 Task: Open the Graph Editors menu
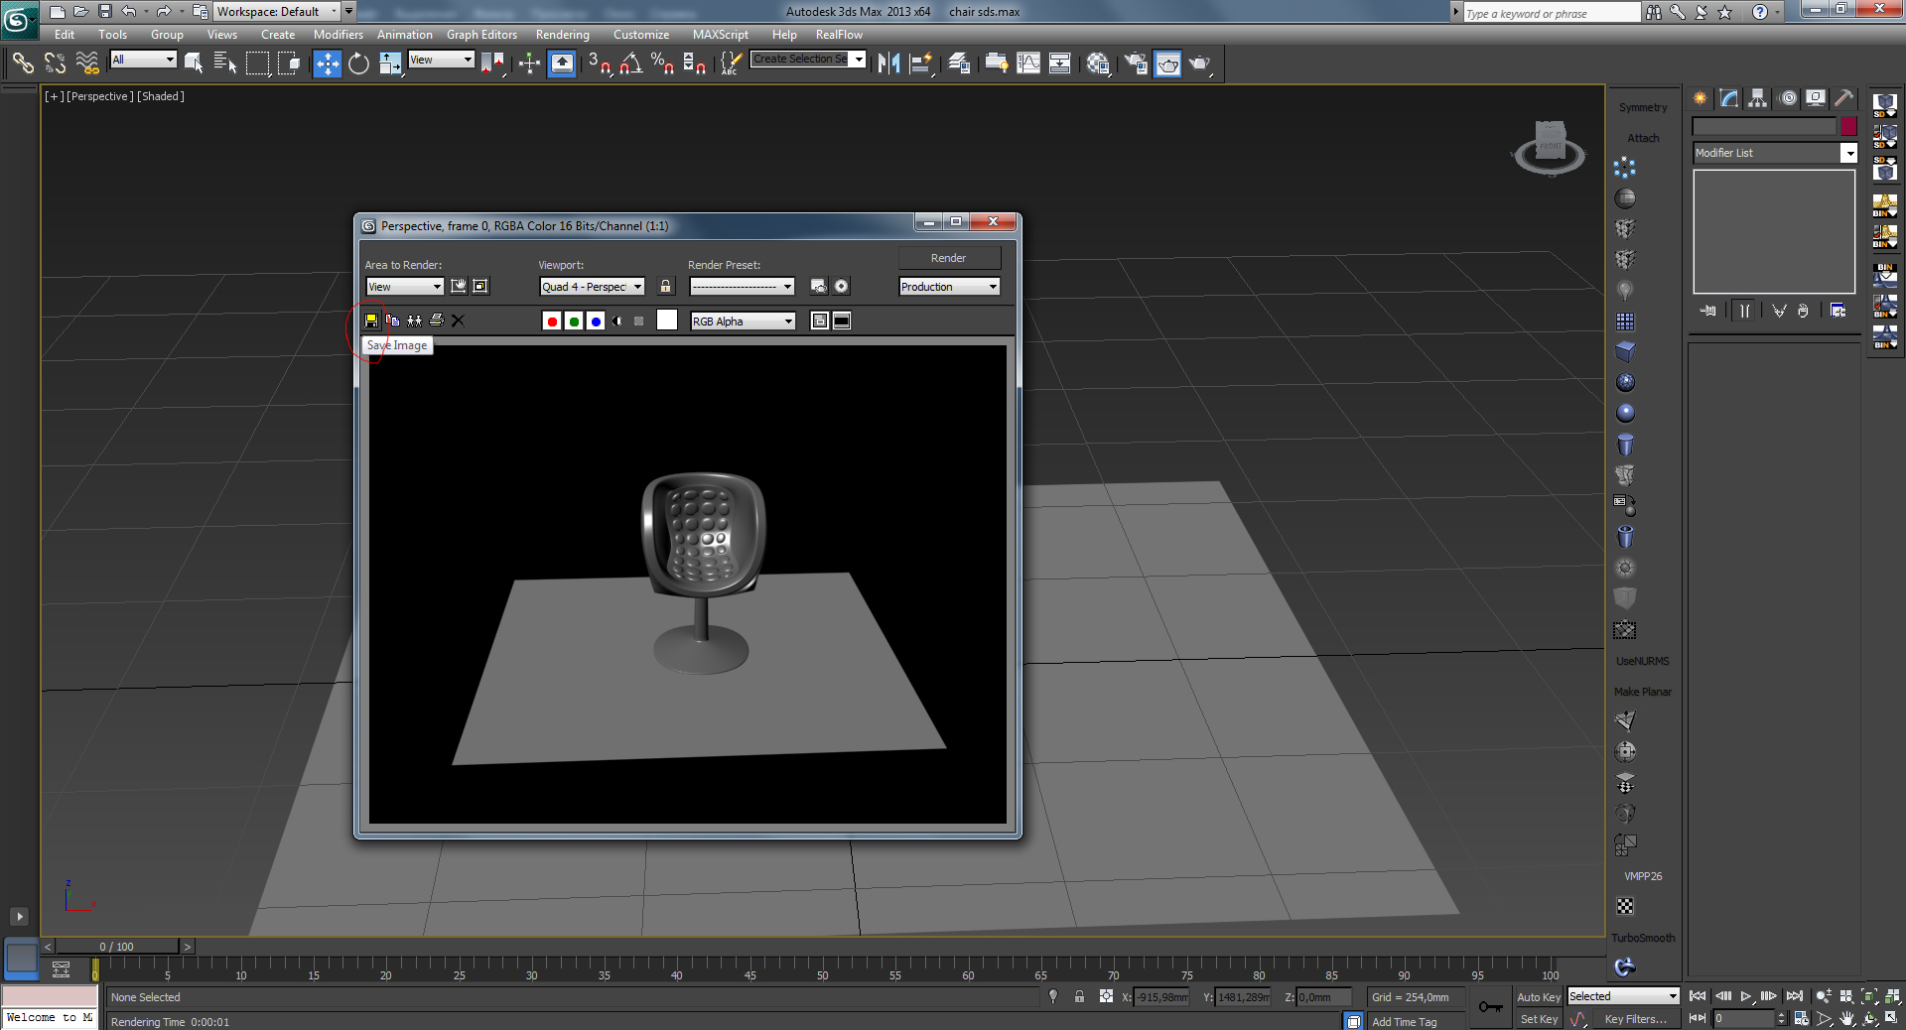tap(481, 35)
